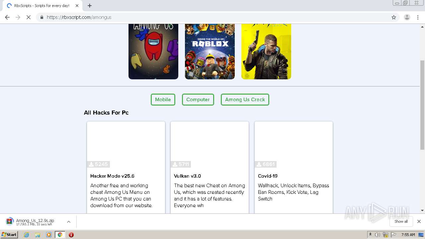Open the red Opera taskbar icon
Viewport: 425px width, 239px height.
71,235
